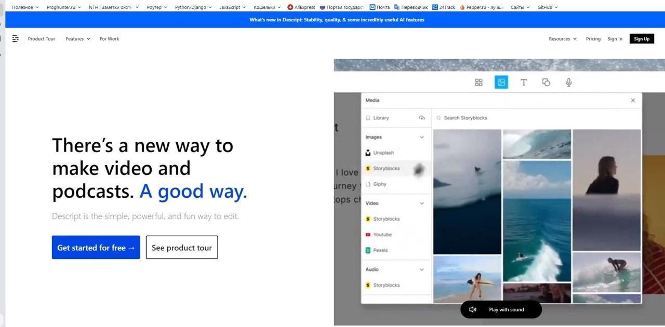This screenshot has height=327, width=665.
Task: Select the layout grid icon in editor toolbar
Action: pos(479,83)
